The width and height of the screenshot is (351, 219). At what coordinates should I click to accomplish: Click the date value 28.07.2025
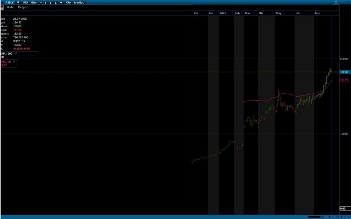point(20,19)
